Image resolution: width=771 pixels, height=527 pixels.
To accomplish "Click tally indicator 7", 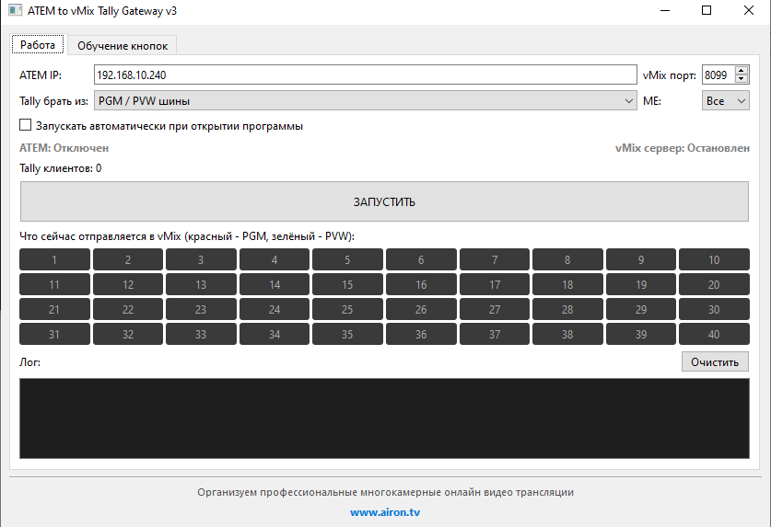I will (x=495, y=259).
